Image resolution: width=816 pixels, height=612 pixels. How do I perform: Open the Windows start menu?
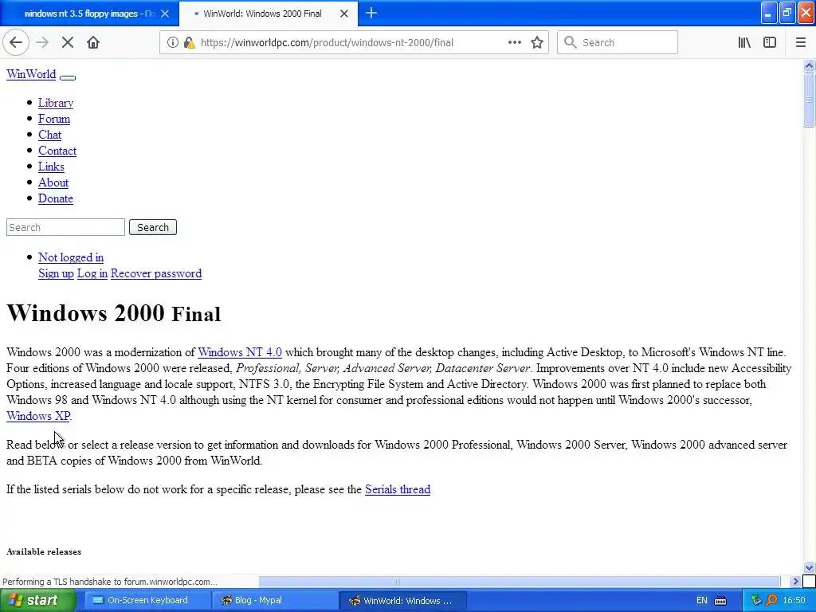38,601
